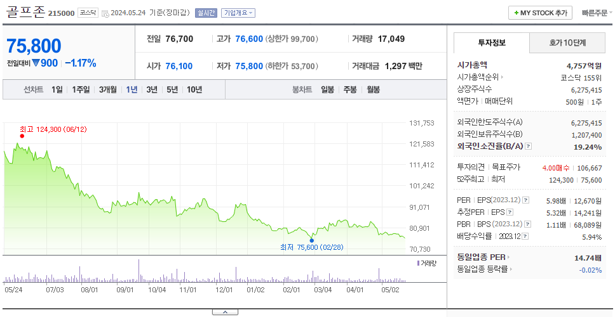The height and width of the screenshot is (317, 615).
Task: Click the 동일업종 PER link
Action: click(481, 257)
